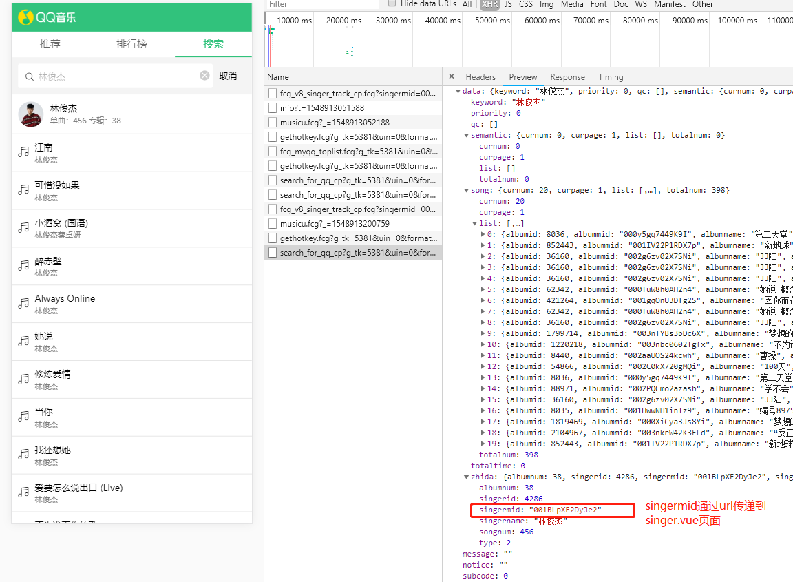The width and height of the screenshot is (793, 582).
Task: Filter requests by XHR type
Action: point(489,4)
